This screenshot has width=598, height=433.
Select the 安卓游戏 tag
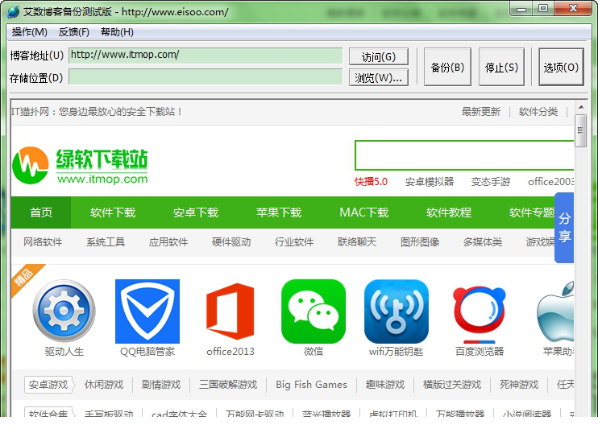(x=48, y=385)
